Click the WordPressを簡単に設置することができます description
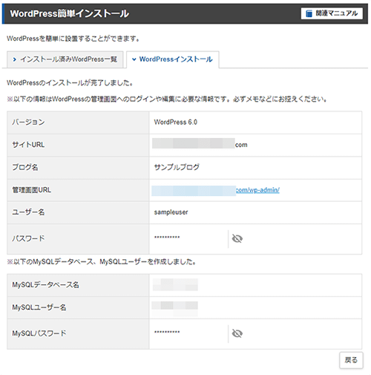Image resolution: width=371 pixels, height=375 pixels. tap(73, 39)
